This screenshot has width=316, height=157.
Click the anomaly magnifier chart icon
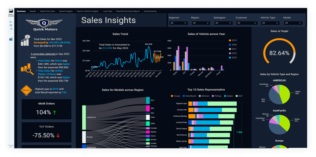pyautogui.click(x=27, y=69)
